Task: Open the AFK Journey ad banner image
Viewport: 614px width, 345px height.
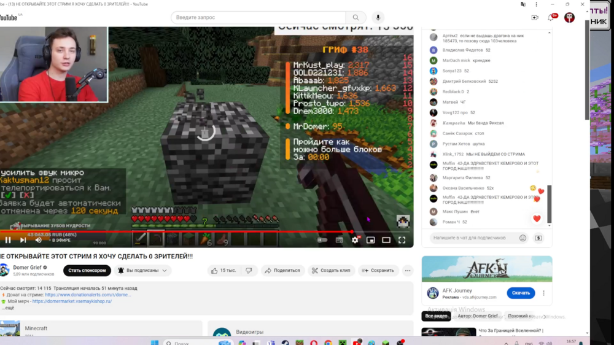Action: (x=487, y=269)
